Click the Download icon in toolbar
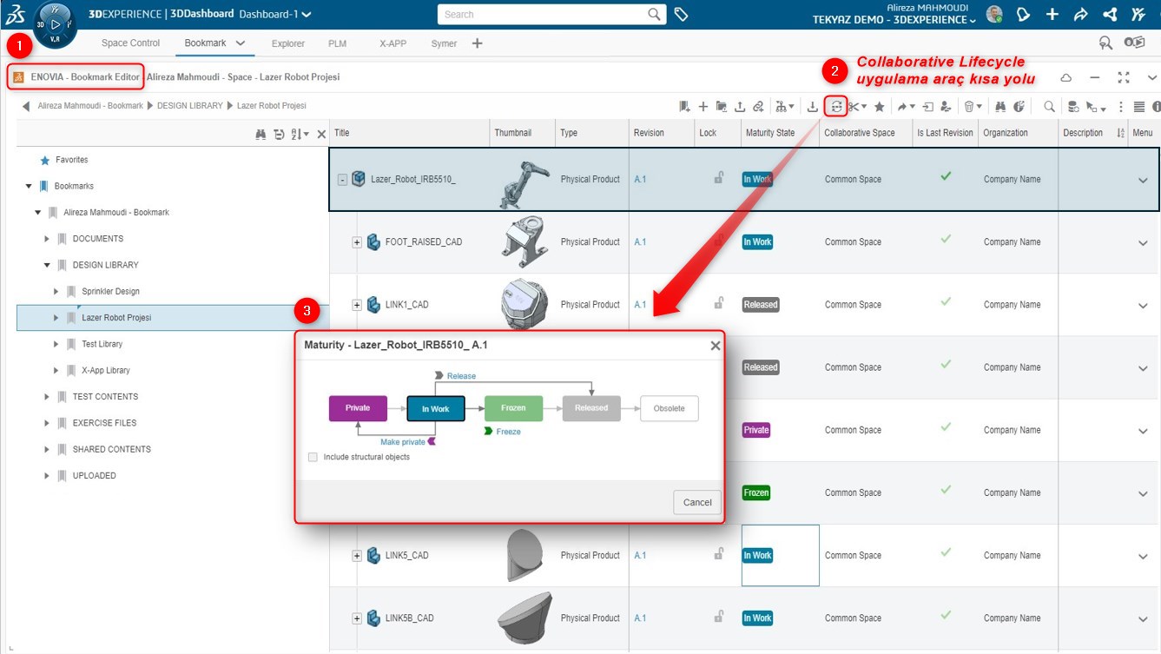This screenshot has height=654, width=1161. 813,106
